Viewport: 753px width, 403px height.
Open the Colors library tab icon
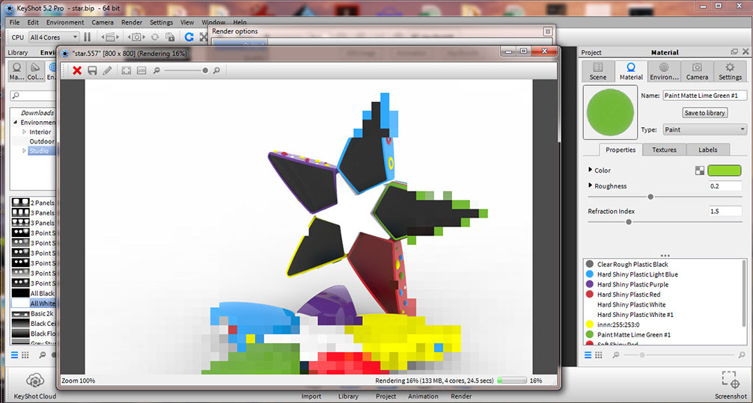(x=34, y=71)
